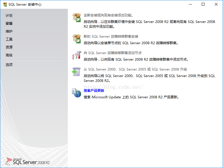Select the 高级 section

[9, 55]
